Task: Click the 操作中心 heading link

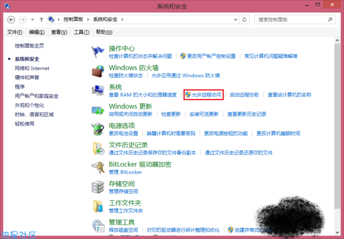Action: (122, 49)
